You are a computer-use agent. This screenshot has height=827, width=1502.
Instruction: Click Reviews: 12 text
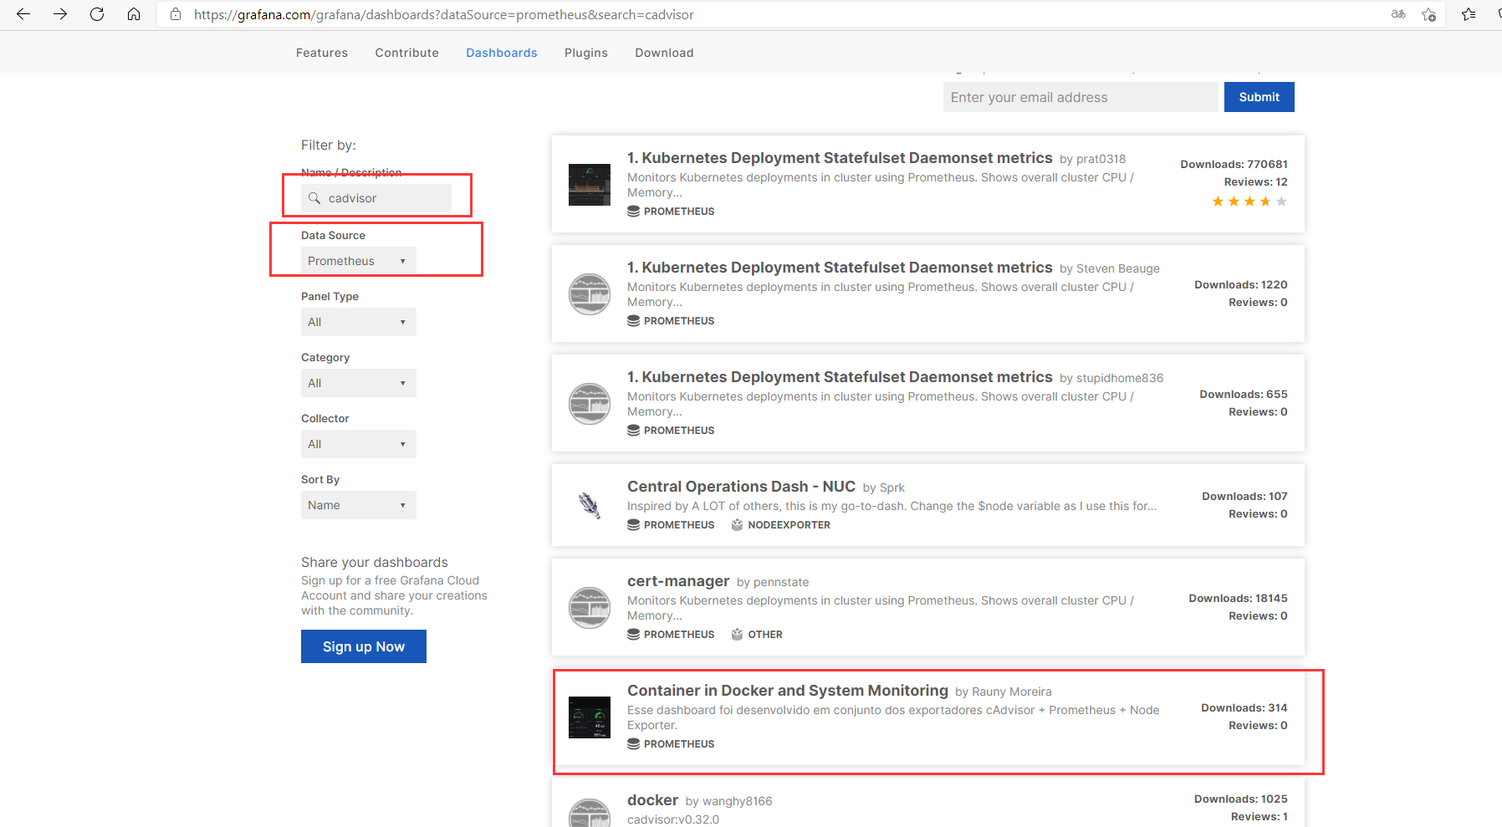1255,181
